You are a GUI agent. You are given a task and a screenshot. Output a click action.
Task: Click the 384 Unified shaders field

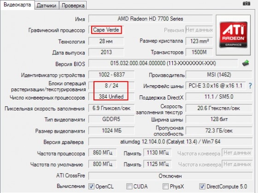(x=111, y=97)
